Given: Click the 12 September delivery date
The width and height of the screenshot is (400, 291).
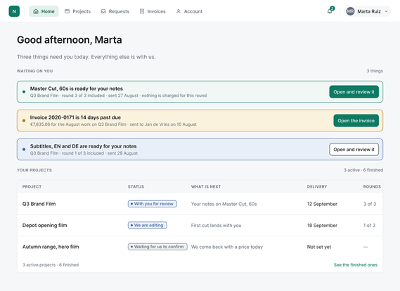Looking at the screenshot, I should (322, 204).
